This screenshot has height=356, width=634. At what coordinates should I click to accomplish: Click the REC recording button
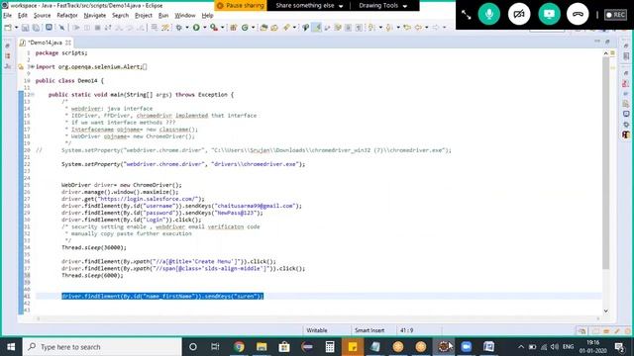pyautogui.click(x=615, y=15)
